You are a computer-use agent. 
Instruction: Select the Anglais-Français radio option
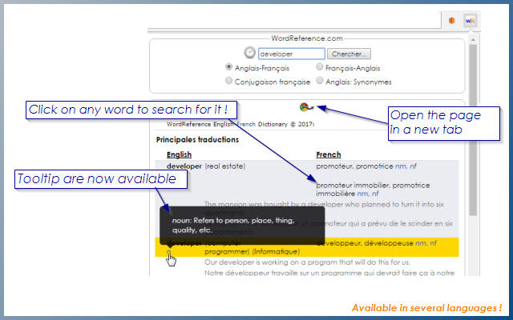pyautogui.click(x=228, y=66)
